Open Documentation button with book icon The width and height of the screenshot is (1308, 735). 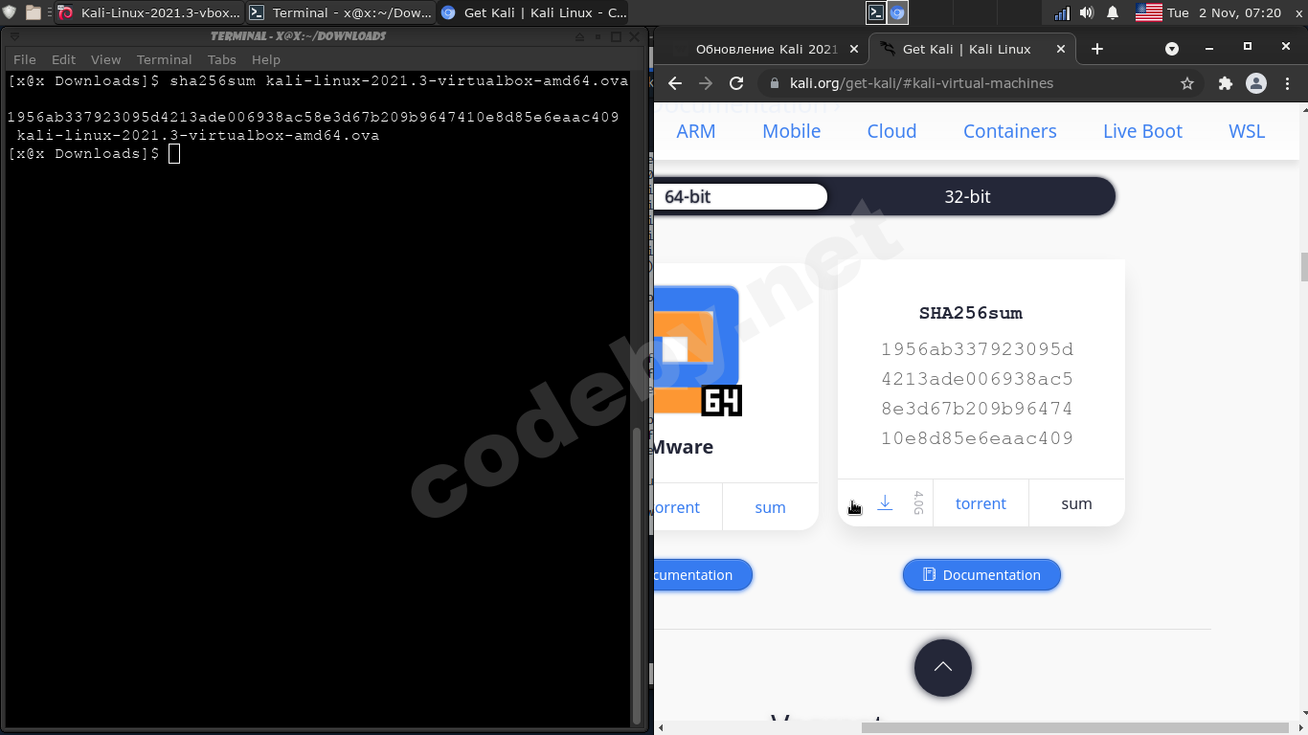981,575
